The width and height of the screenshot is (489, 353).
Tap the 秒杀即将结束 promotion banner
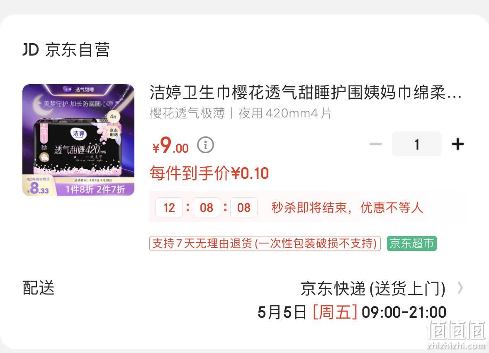click(x=308, y=207)
